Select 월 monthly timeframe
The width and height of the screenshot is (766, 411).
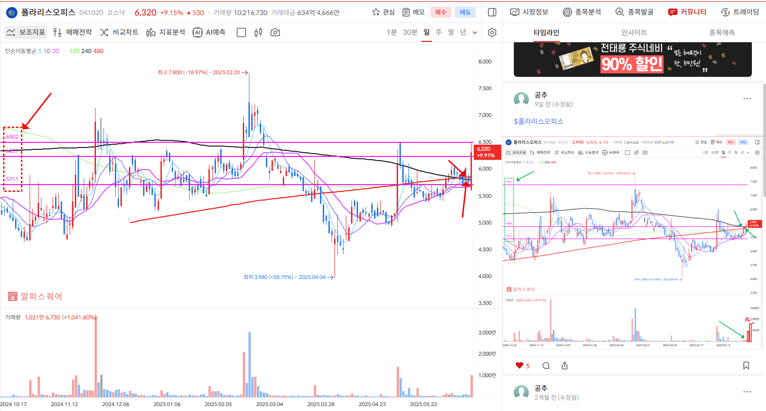tap(451, 32)
